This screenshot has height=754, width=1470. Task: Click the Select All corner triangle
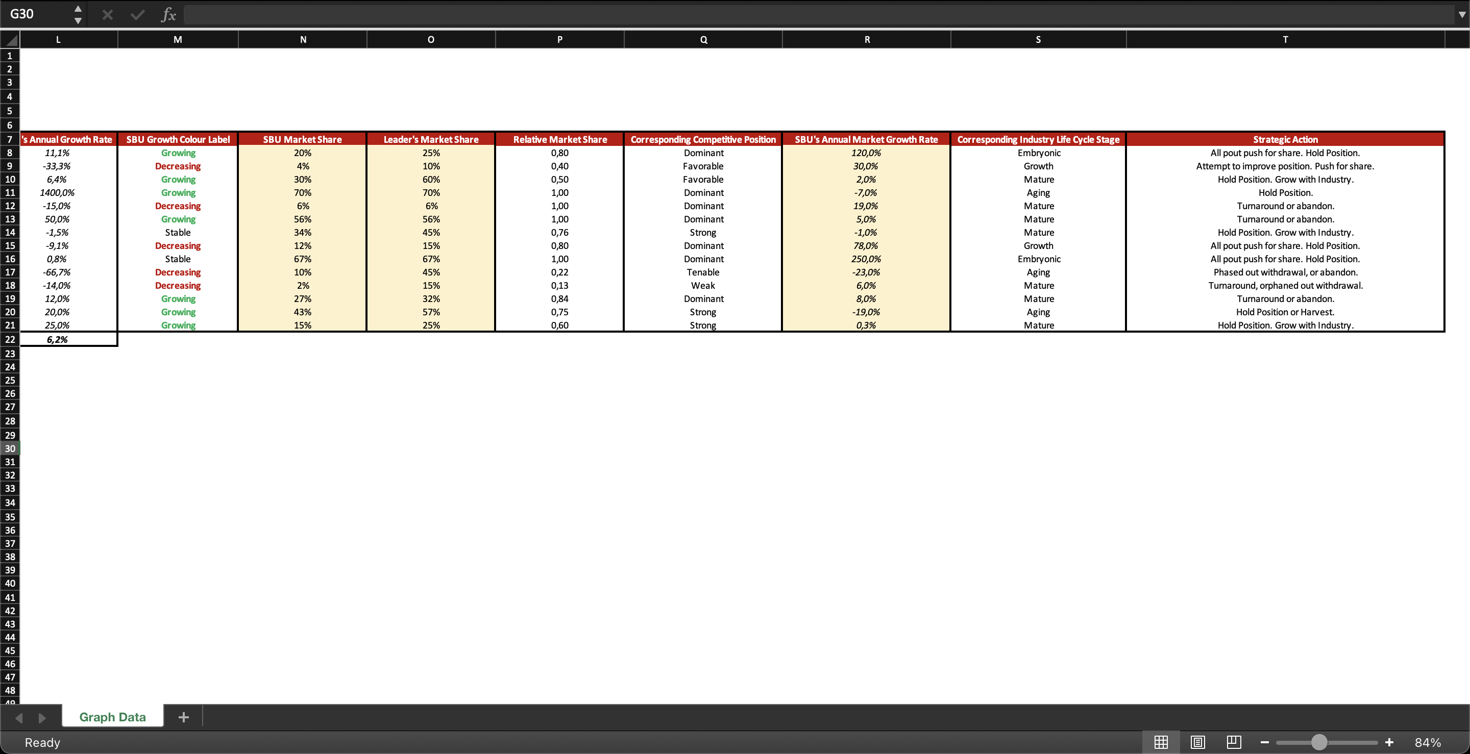10,39
